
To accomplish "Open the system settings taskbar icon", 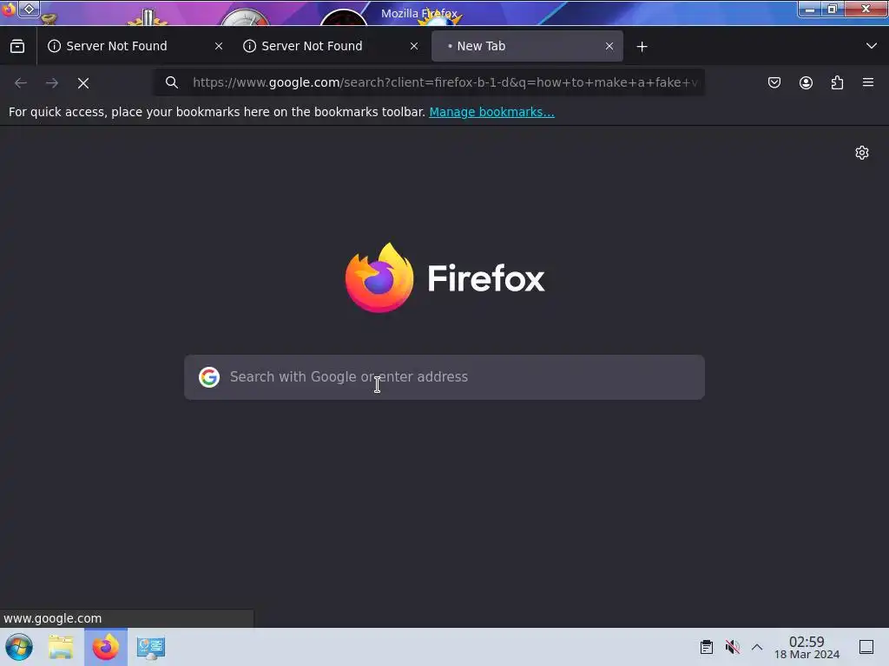I will pyautogui.click(x=151, y=647).
